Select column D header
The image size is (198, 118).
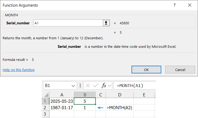point(119,95)
